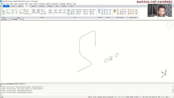Switch to the Layout2 tab
The image size is (174, 98).
tap(21, 84)
